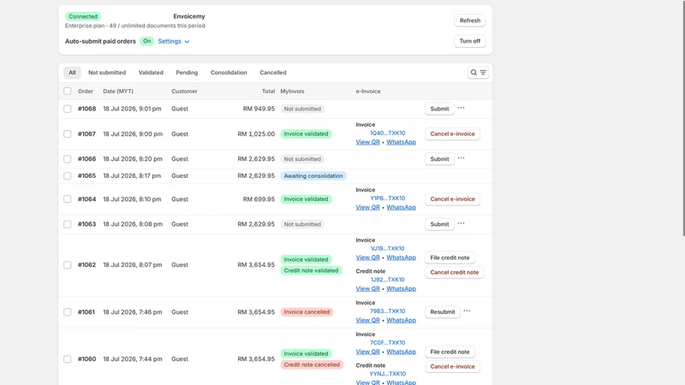Click the Date (MYT) column header
685x385 pixels.
(118, 92)
